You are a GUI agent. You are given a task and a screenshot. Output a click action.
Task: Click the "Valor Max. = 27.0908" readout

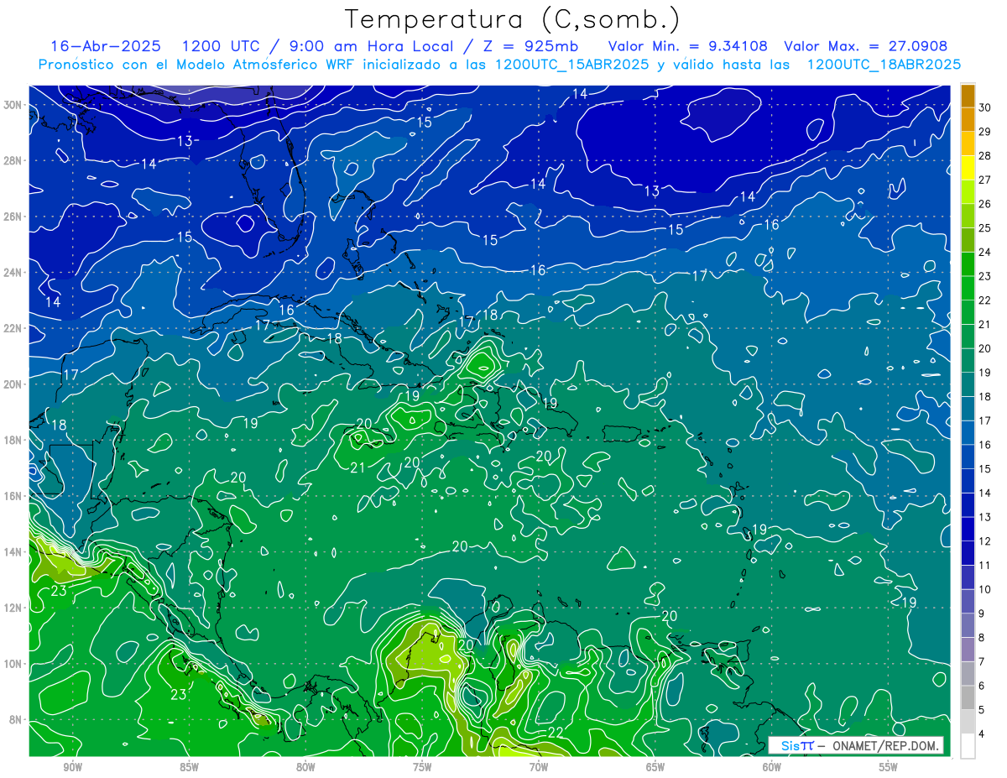[x=866, y=45]
